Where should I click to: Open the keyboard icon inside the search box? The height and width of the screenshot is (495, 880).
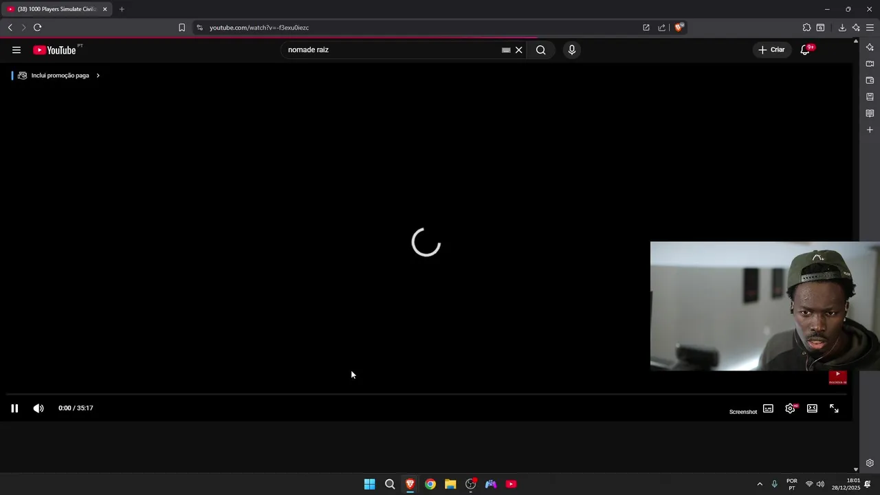[506, 49]
